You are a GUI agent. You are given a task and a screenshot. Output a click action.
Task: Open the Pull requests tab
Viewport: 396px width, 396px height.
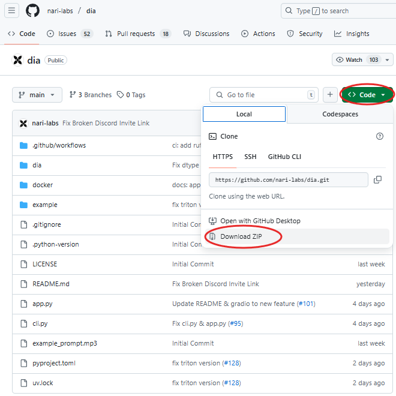[138, 34]
